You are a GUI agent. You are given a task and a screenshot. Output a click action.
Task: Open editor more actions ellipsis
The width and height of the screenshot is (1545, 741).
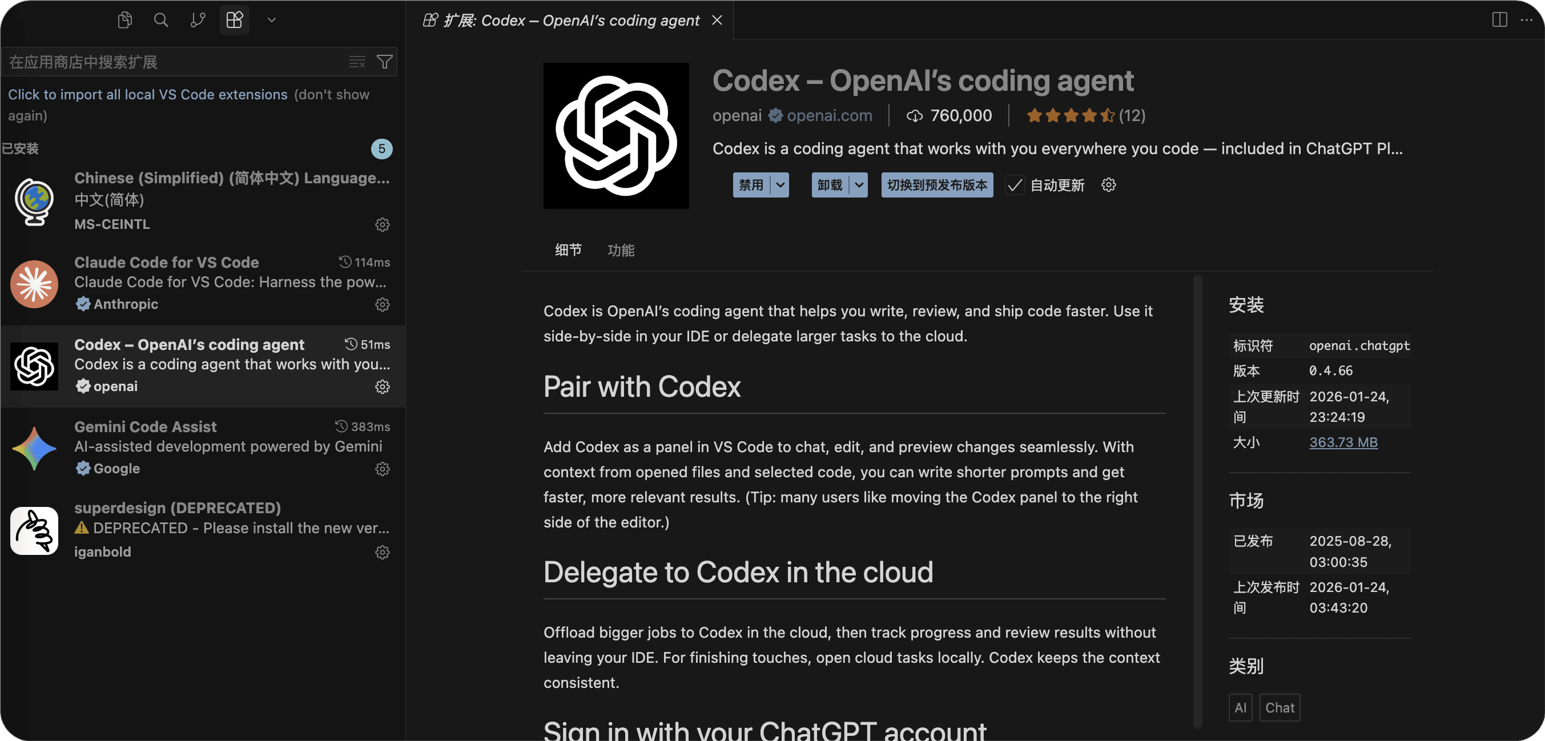pyautogui.click(x=1526, y=20)
